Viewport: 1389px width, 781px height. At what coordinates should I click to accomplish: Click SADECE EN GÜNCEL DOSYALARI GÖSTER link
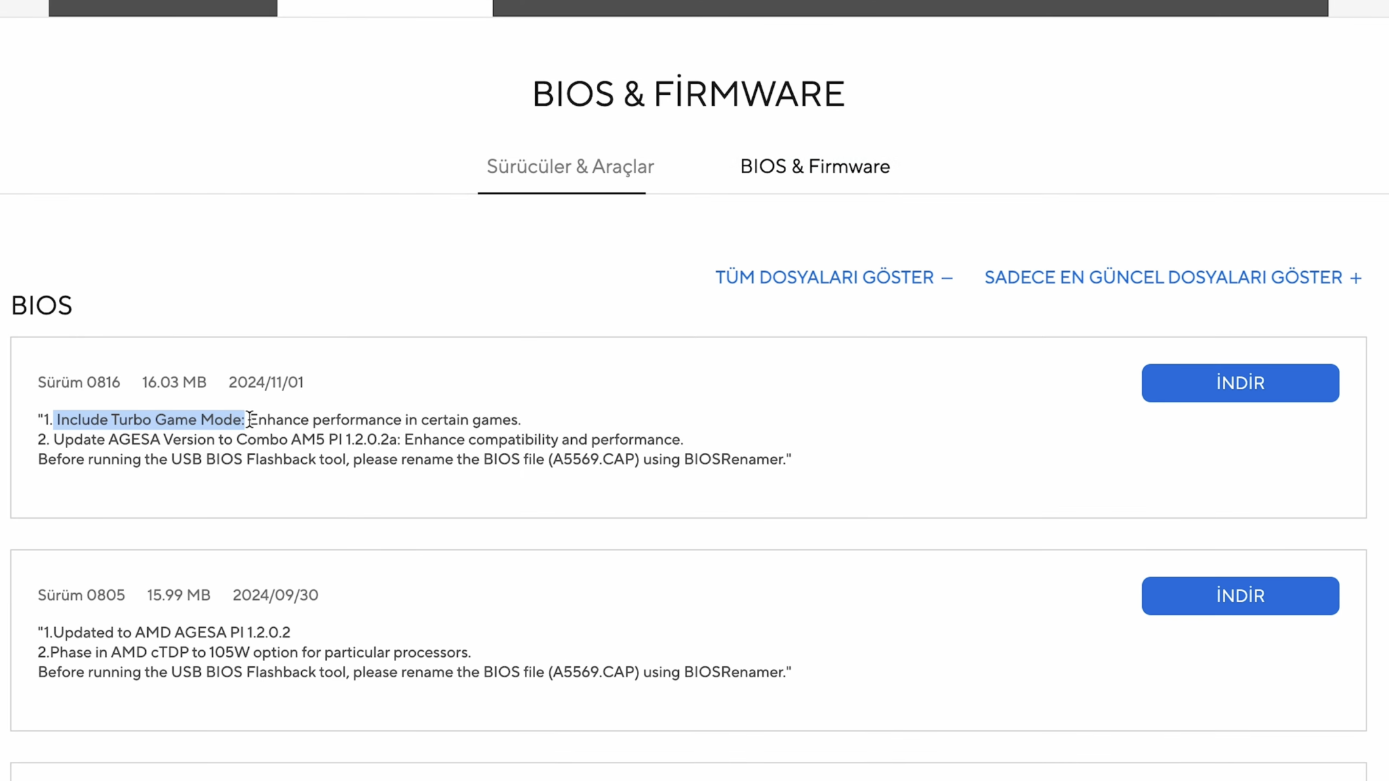tap(1163, 277)
